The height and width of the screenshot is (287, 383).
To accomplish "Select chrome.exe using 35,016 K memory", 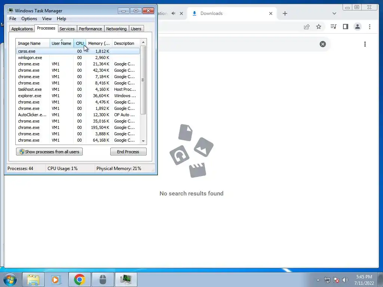I will [x=78, y=121].
